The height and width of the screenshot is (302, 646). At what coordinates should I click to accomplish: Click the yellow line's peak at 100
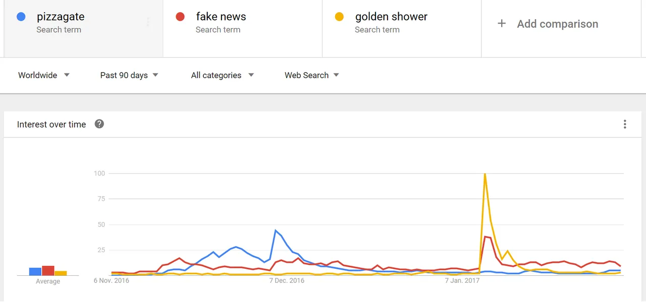[x=484, y=174]
